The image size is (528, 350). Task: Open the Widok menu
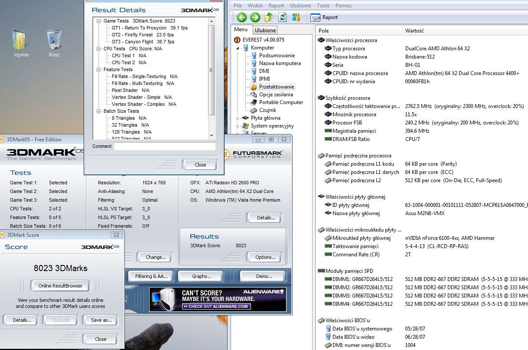click(255, 6)
